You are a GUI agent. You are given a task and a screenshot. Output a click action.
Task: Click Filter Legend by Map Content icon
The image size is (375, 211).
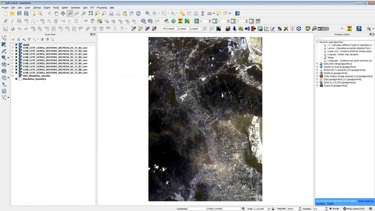29,39
